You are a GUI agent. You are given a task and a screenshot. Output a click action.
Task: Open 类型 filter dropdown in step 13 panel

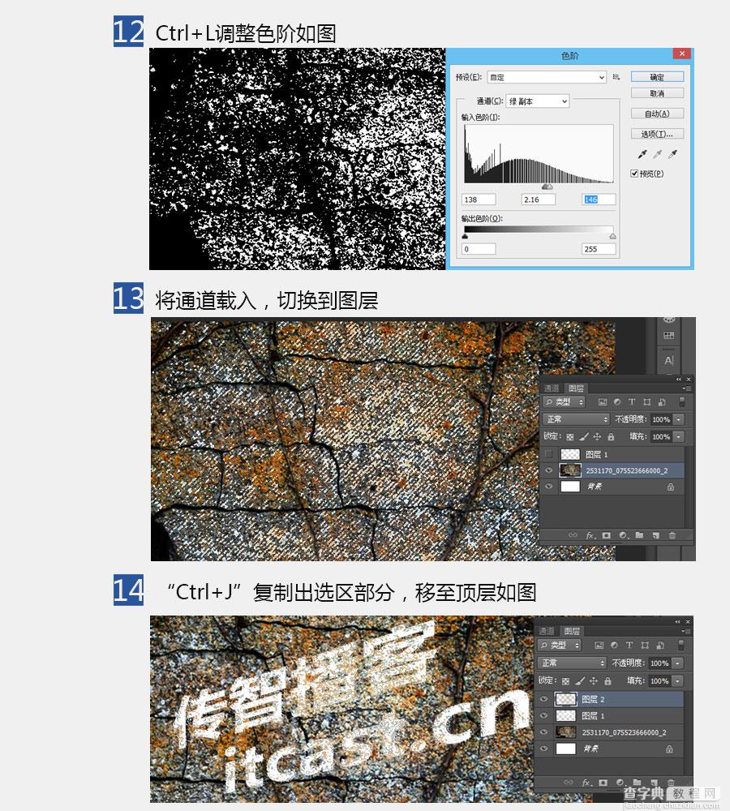pos(564,402)
